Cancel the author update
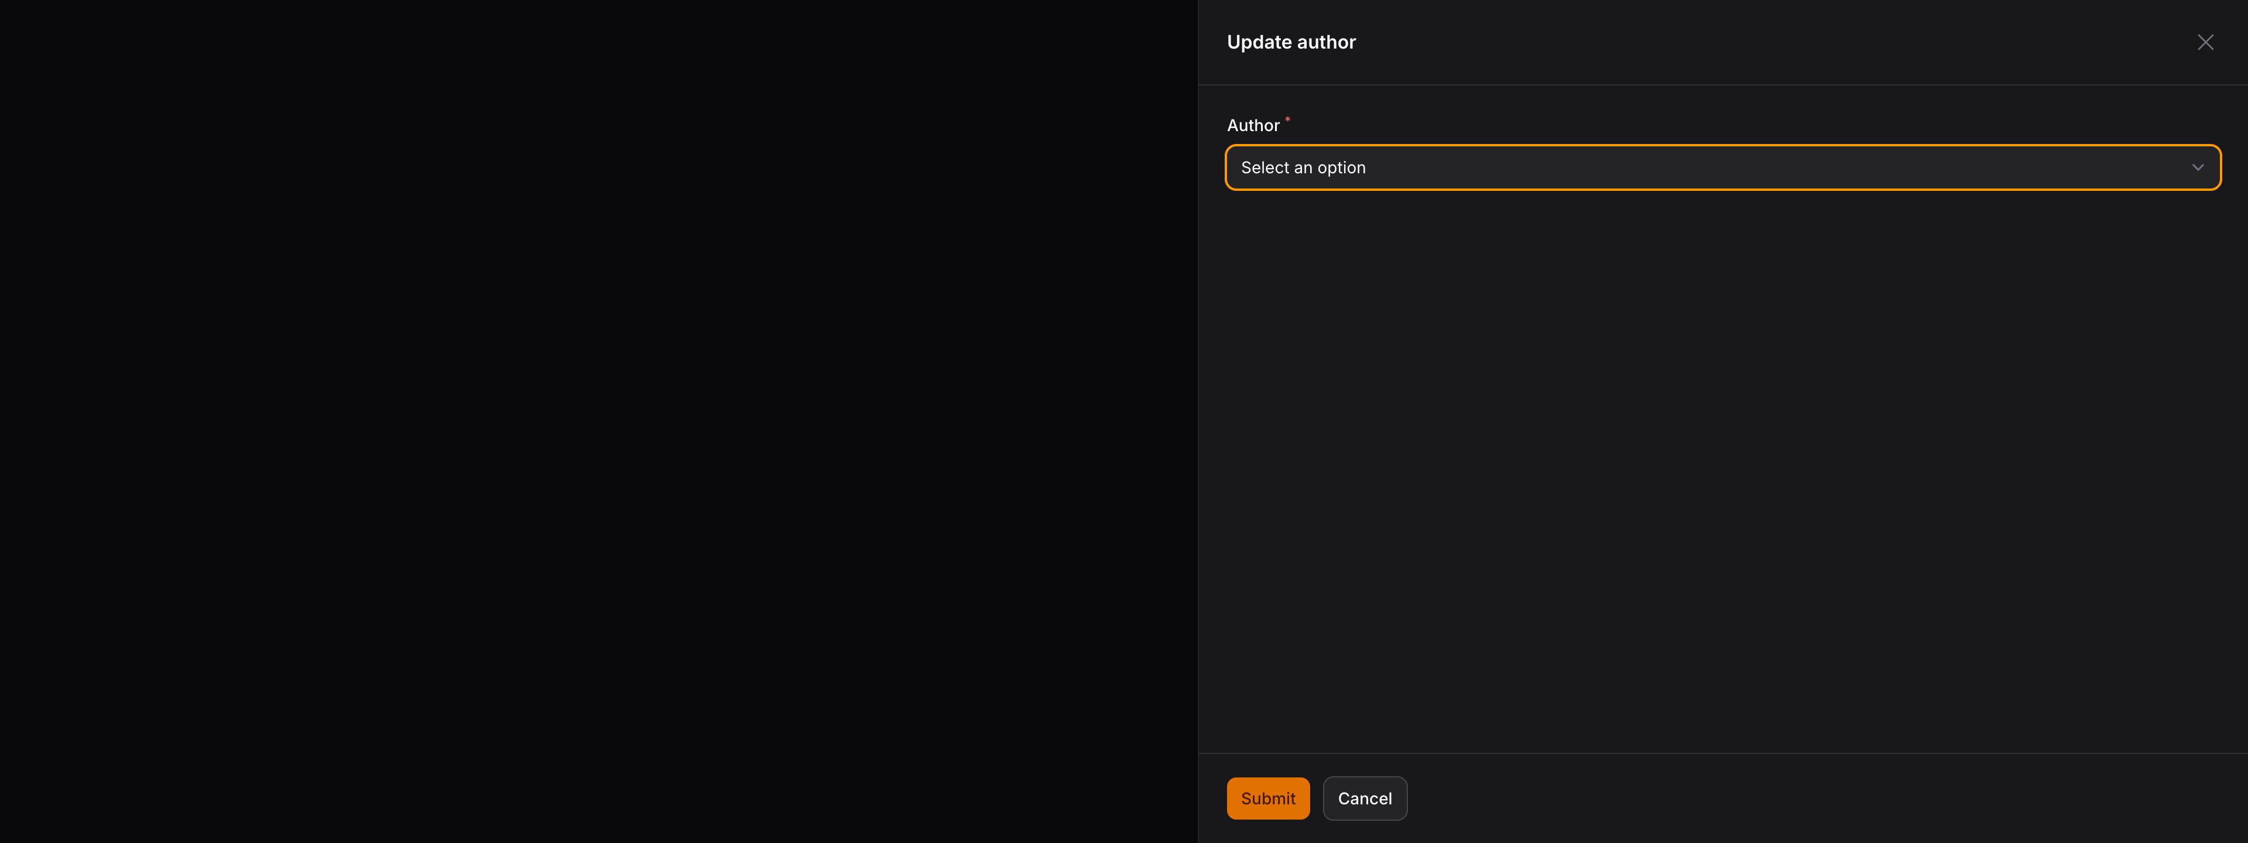Screen dimensions: 2248x843 click(x=1364, y=799)
